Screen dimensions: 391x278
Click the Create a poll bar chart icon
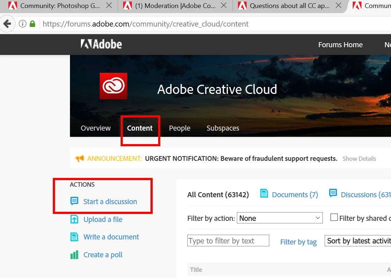pyautogui.click(x=74, y=255)
